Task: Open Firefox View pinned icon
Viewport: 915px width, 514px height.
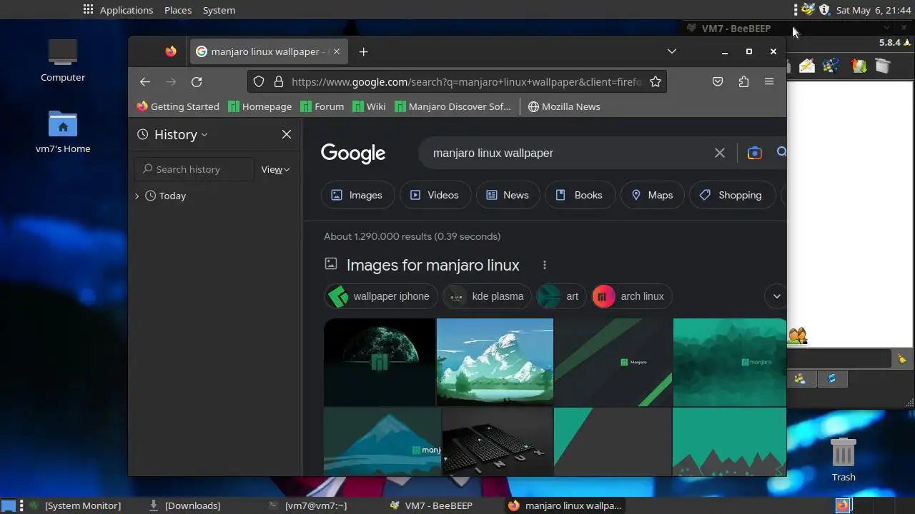Action: click(170, 51)
